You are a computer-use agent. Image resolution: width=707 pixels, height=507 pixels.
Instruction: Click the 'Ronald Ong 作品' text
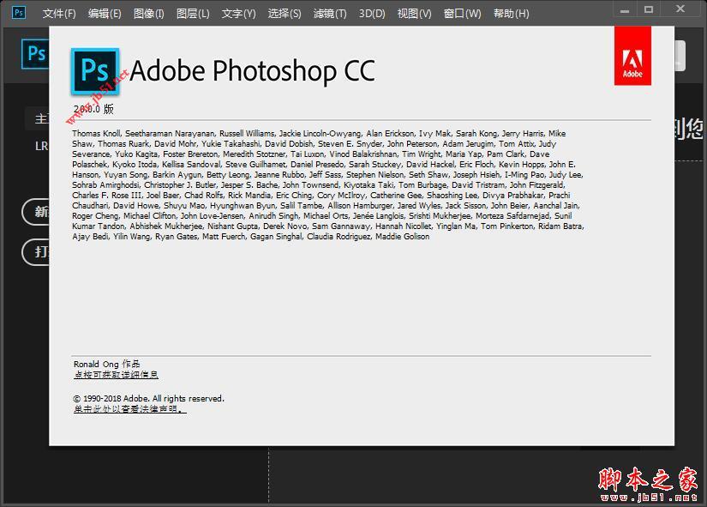click(107, 364)
